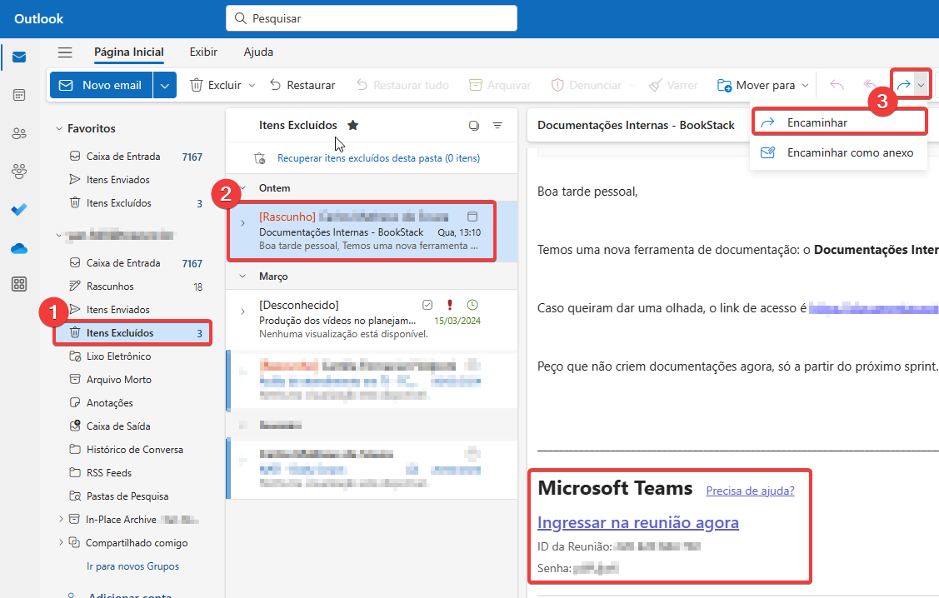The width and height of the screenshot is (939, 598).
Task: Select Itens Excluídos under Favoritos
Action: [133, 203]
